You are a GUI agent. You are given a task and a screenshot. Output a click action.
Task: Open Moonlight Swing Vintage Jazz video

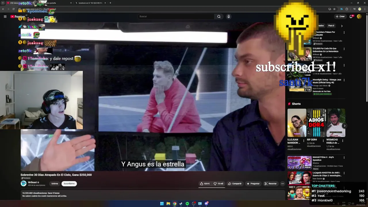(327, 81)
